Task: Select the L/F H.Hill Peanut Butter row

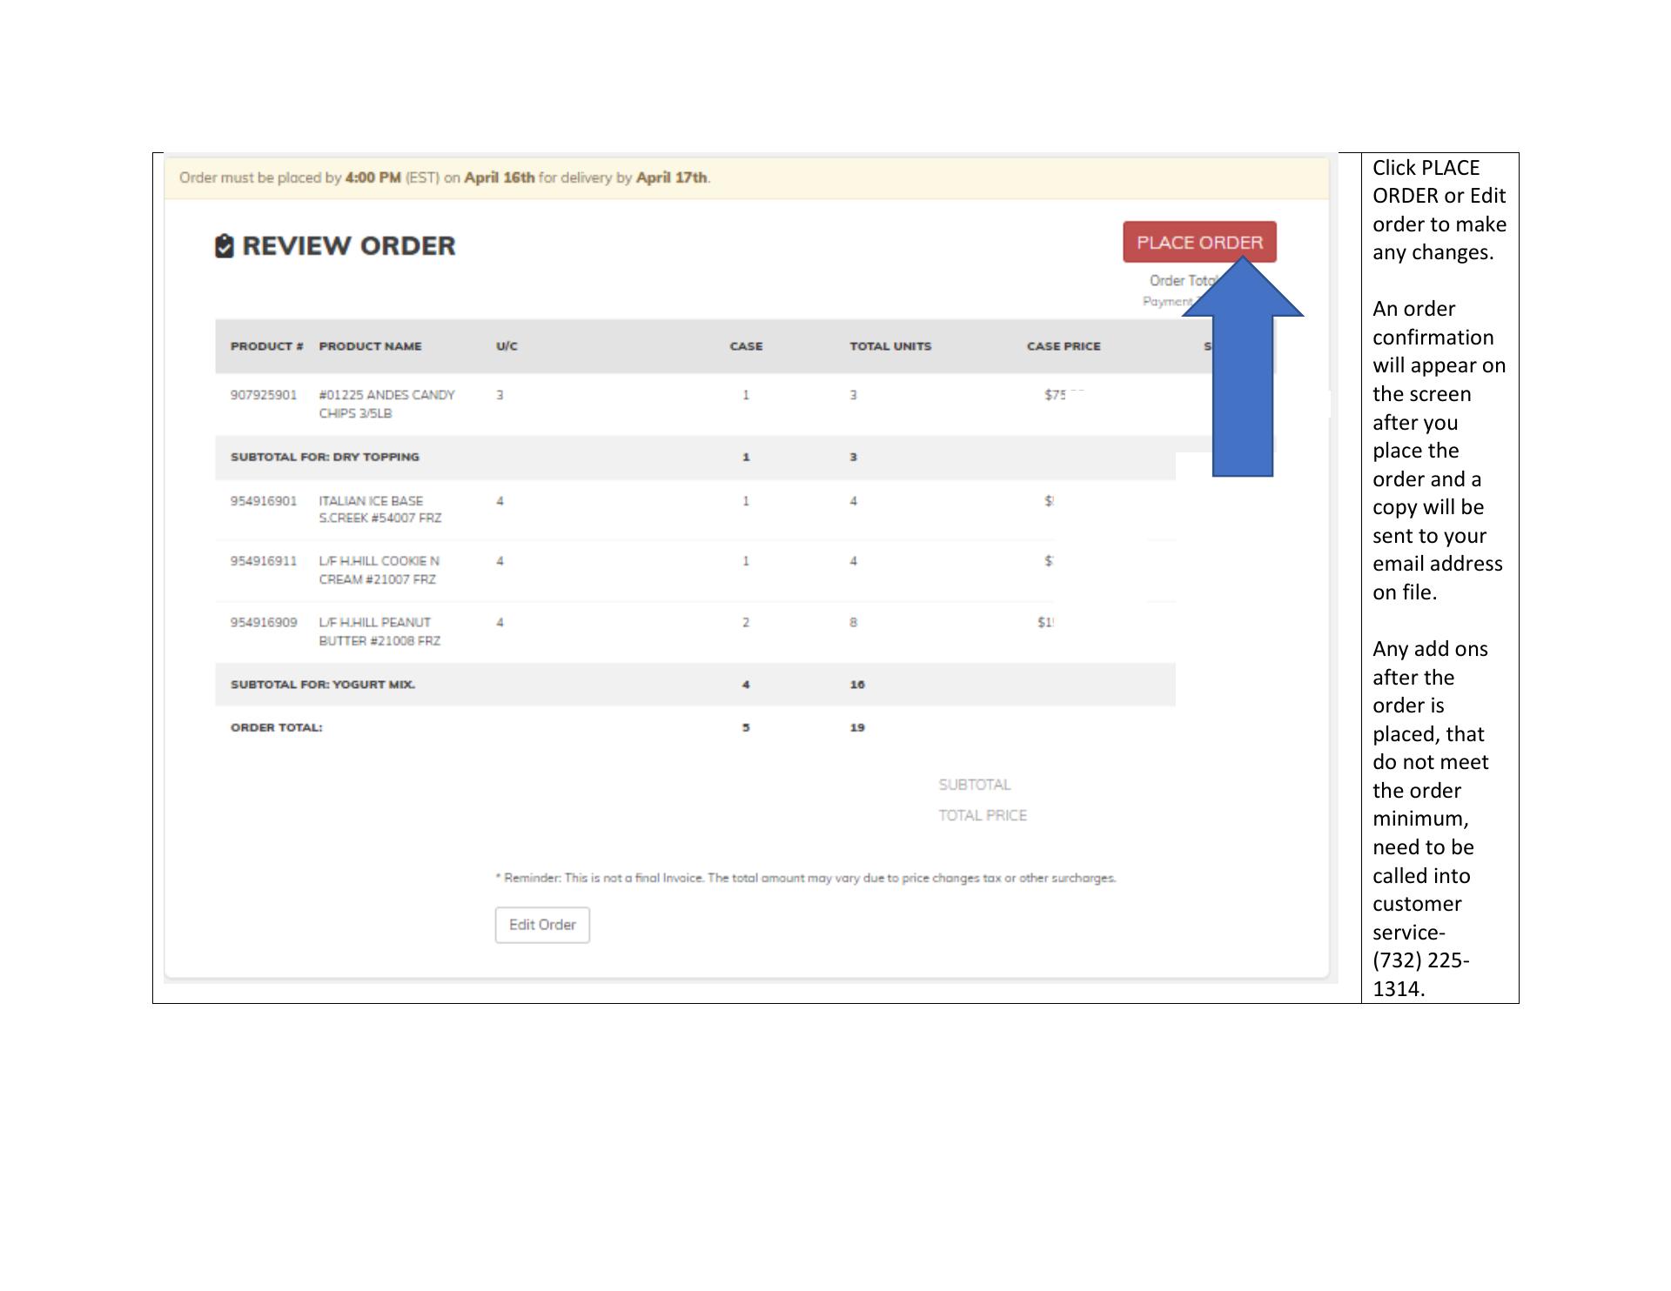Action: pyautogui.click(x=379, y=632)
